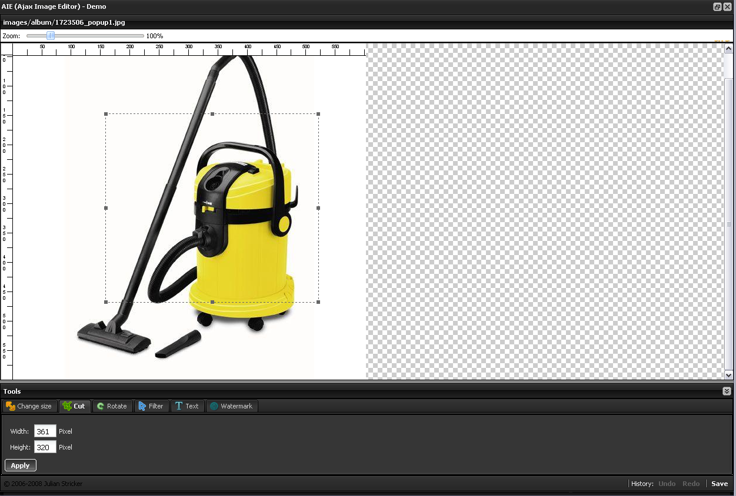The width and height of the screenshot is (736, 496).
Task: Select the Cut crop tool tab
Action: 75,406
